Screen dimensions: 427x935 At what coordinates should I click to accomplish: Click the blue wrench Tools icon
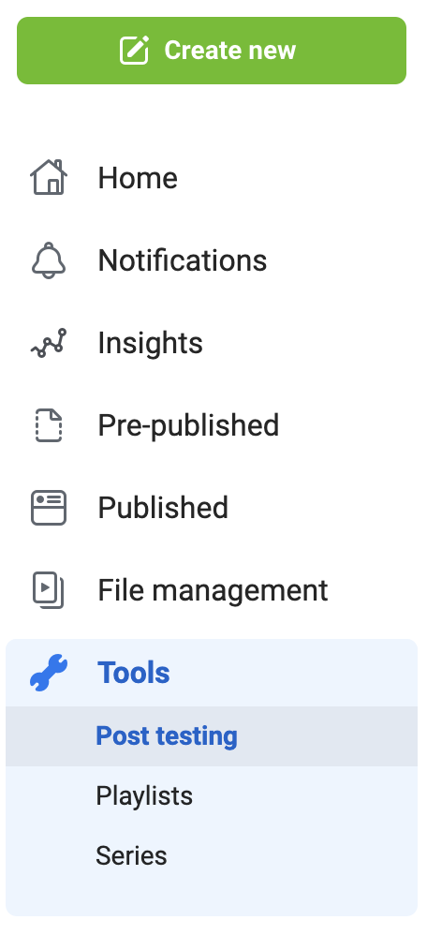[49, 673]
